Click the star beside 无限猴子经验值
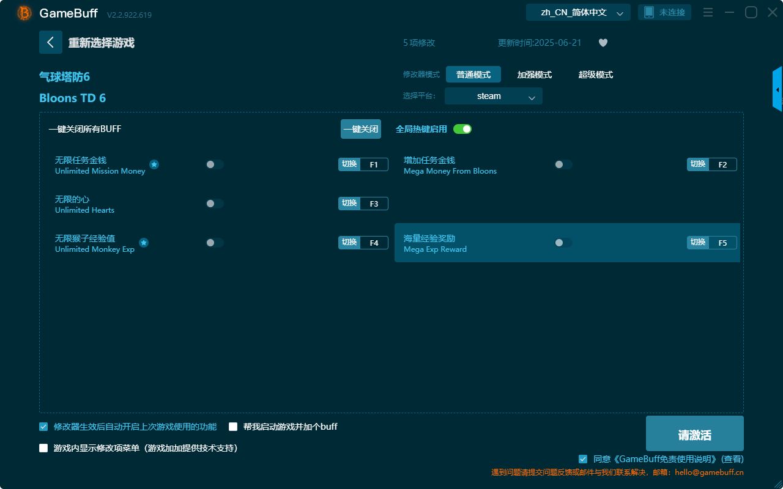Screen dimensions: 783x489 tap(143, 243)
